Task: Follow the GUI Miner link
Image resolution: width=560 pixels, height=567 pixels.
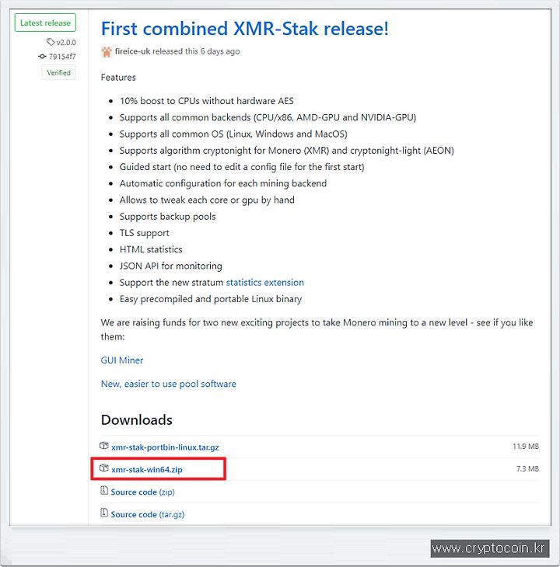Action: pyautogui.click(x=122, y=360)
